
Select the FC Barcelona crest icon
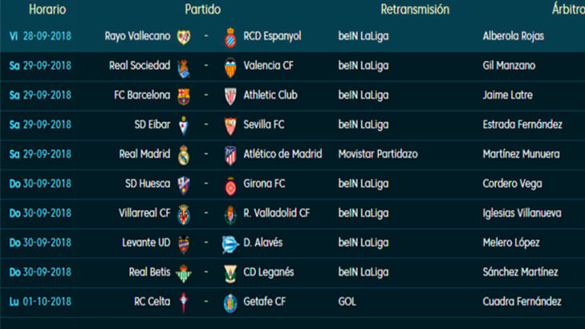point(184,96)
